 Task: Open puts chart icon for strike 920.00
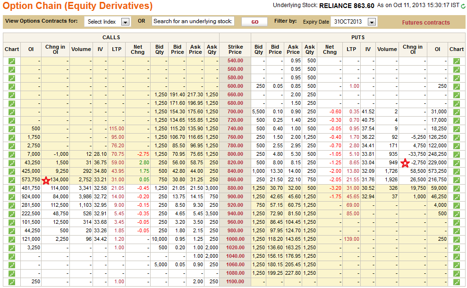coord(456,205)
